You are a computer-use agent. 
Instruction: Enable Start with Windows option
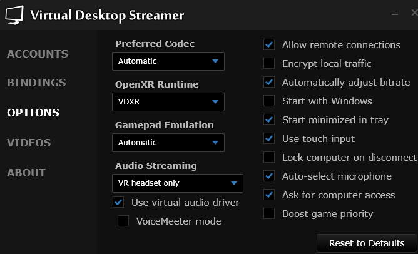point(269,101)
